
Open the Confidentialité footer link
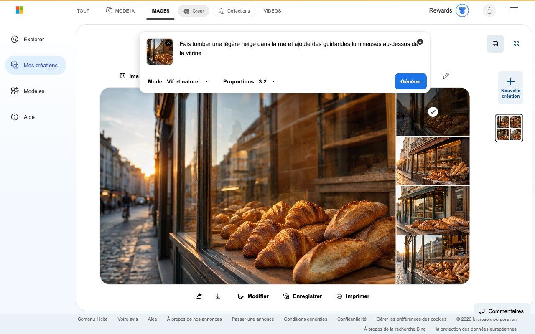[352, 319]
